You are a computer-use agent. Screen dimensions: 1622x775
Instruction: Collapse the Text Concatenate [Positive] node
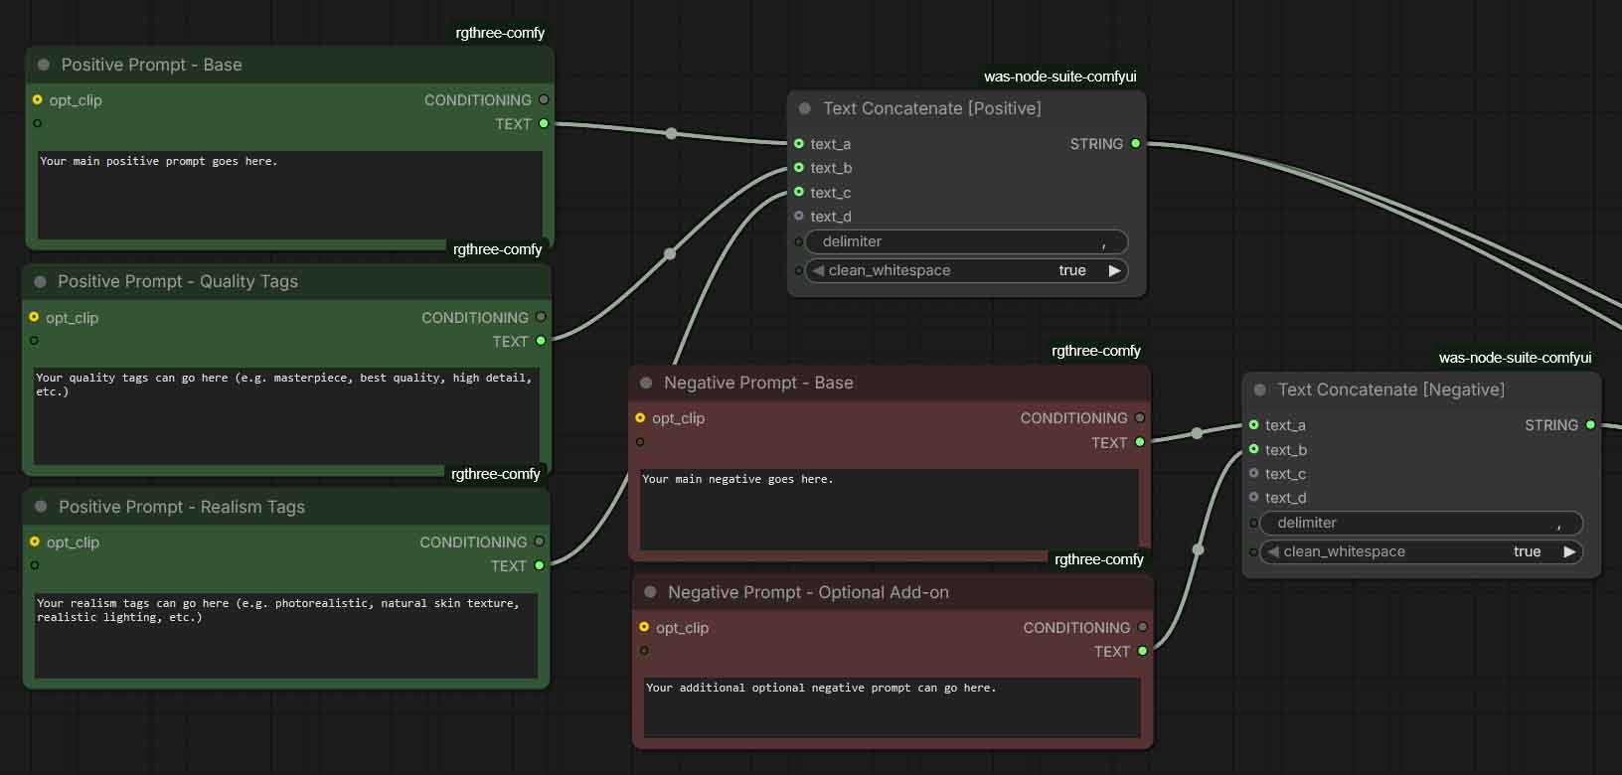[x=805, y=108]
